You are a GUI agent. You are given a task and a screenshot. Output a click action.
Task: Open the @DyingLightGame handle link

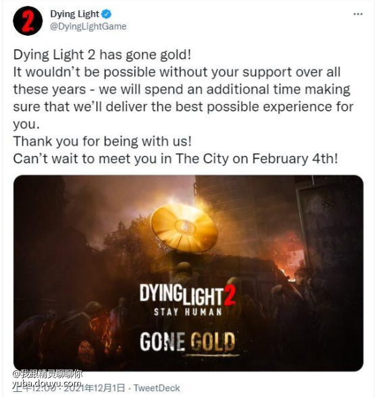pos(88,26)
